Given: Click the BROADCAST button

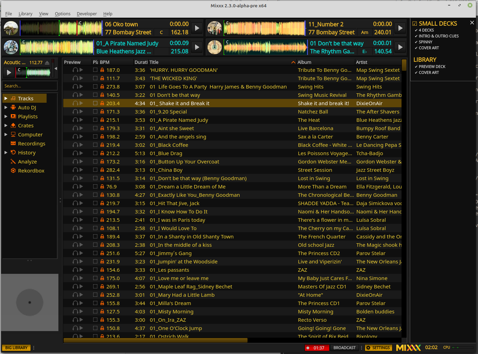Looking at the screenshot, I should (x=345, y=348).
